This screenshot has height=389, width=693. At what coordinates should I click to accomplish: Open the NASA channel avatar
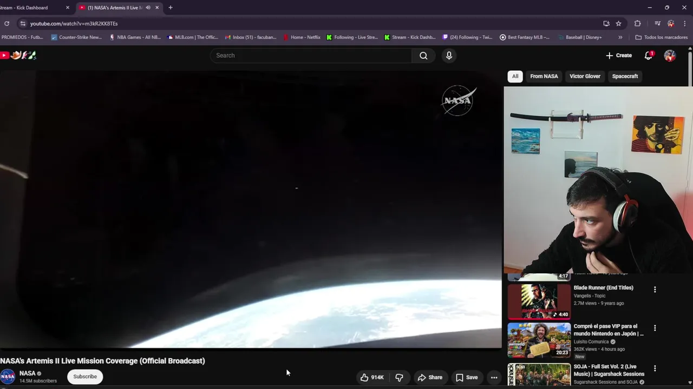pos(8,377)
